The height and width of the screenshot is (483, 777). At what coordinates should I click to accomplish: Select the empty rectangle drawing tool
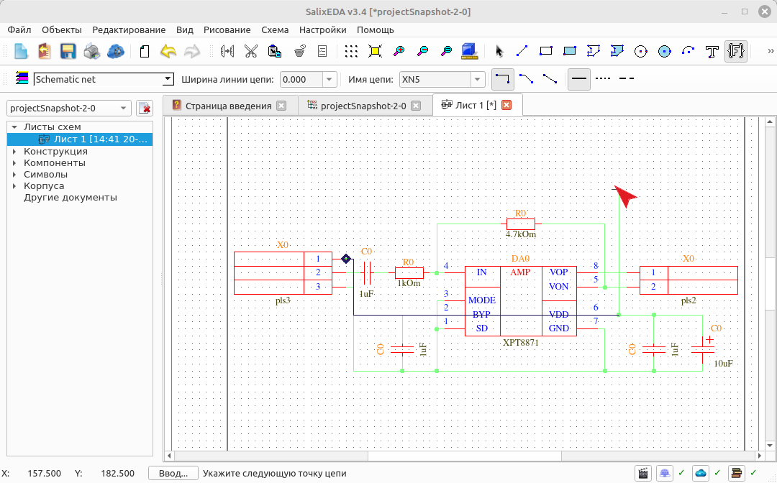coord(545,51)
